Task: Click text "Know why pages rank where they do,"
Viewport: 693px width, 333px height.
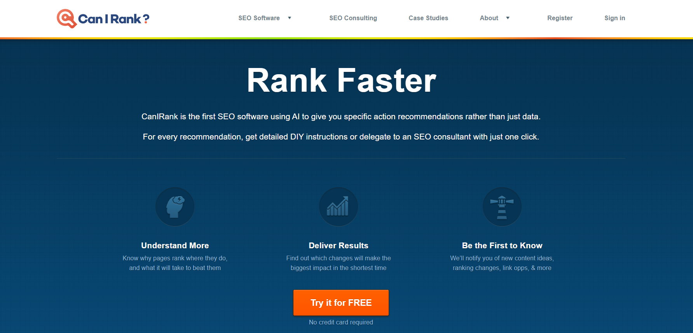Action: (175, 258)
